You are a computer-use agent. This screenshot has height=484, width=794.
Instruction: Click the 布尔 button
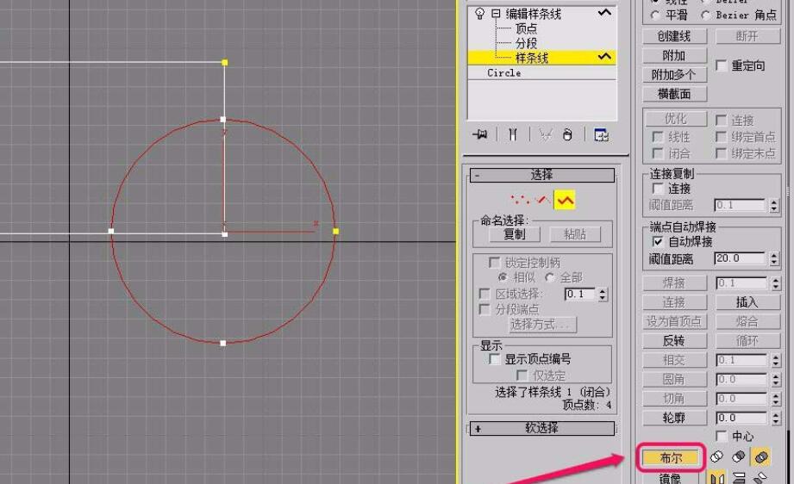tap(671, 457)
